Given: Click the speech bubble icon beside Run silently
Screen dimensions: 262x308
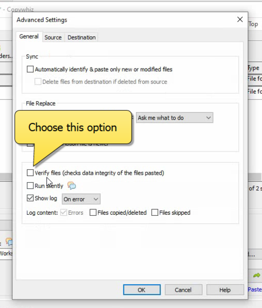Looking at the screenshot, I should pyautogui.click(x=72, y=186).
